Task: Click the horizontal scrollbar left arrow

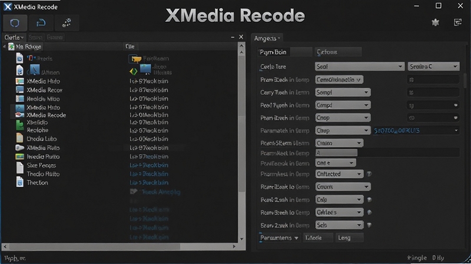Action: pos(5,246)
